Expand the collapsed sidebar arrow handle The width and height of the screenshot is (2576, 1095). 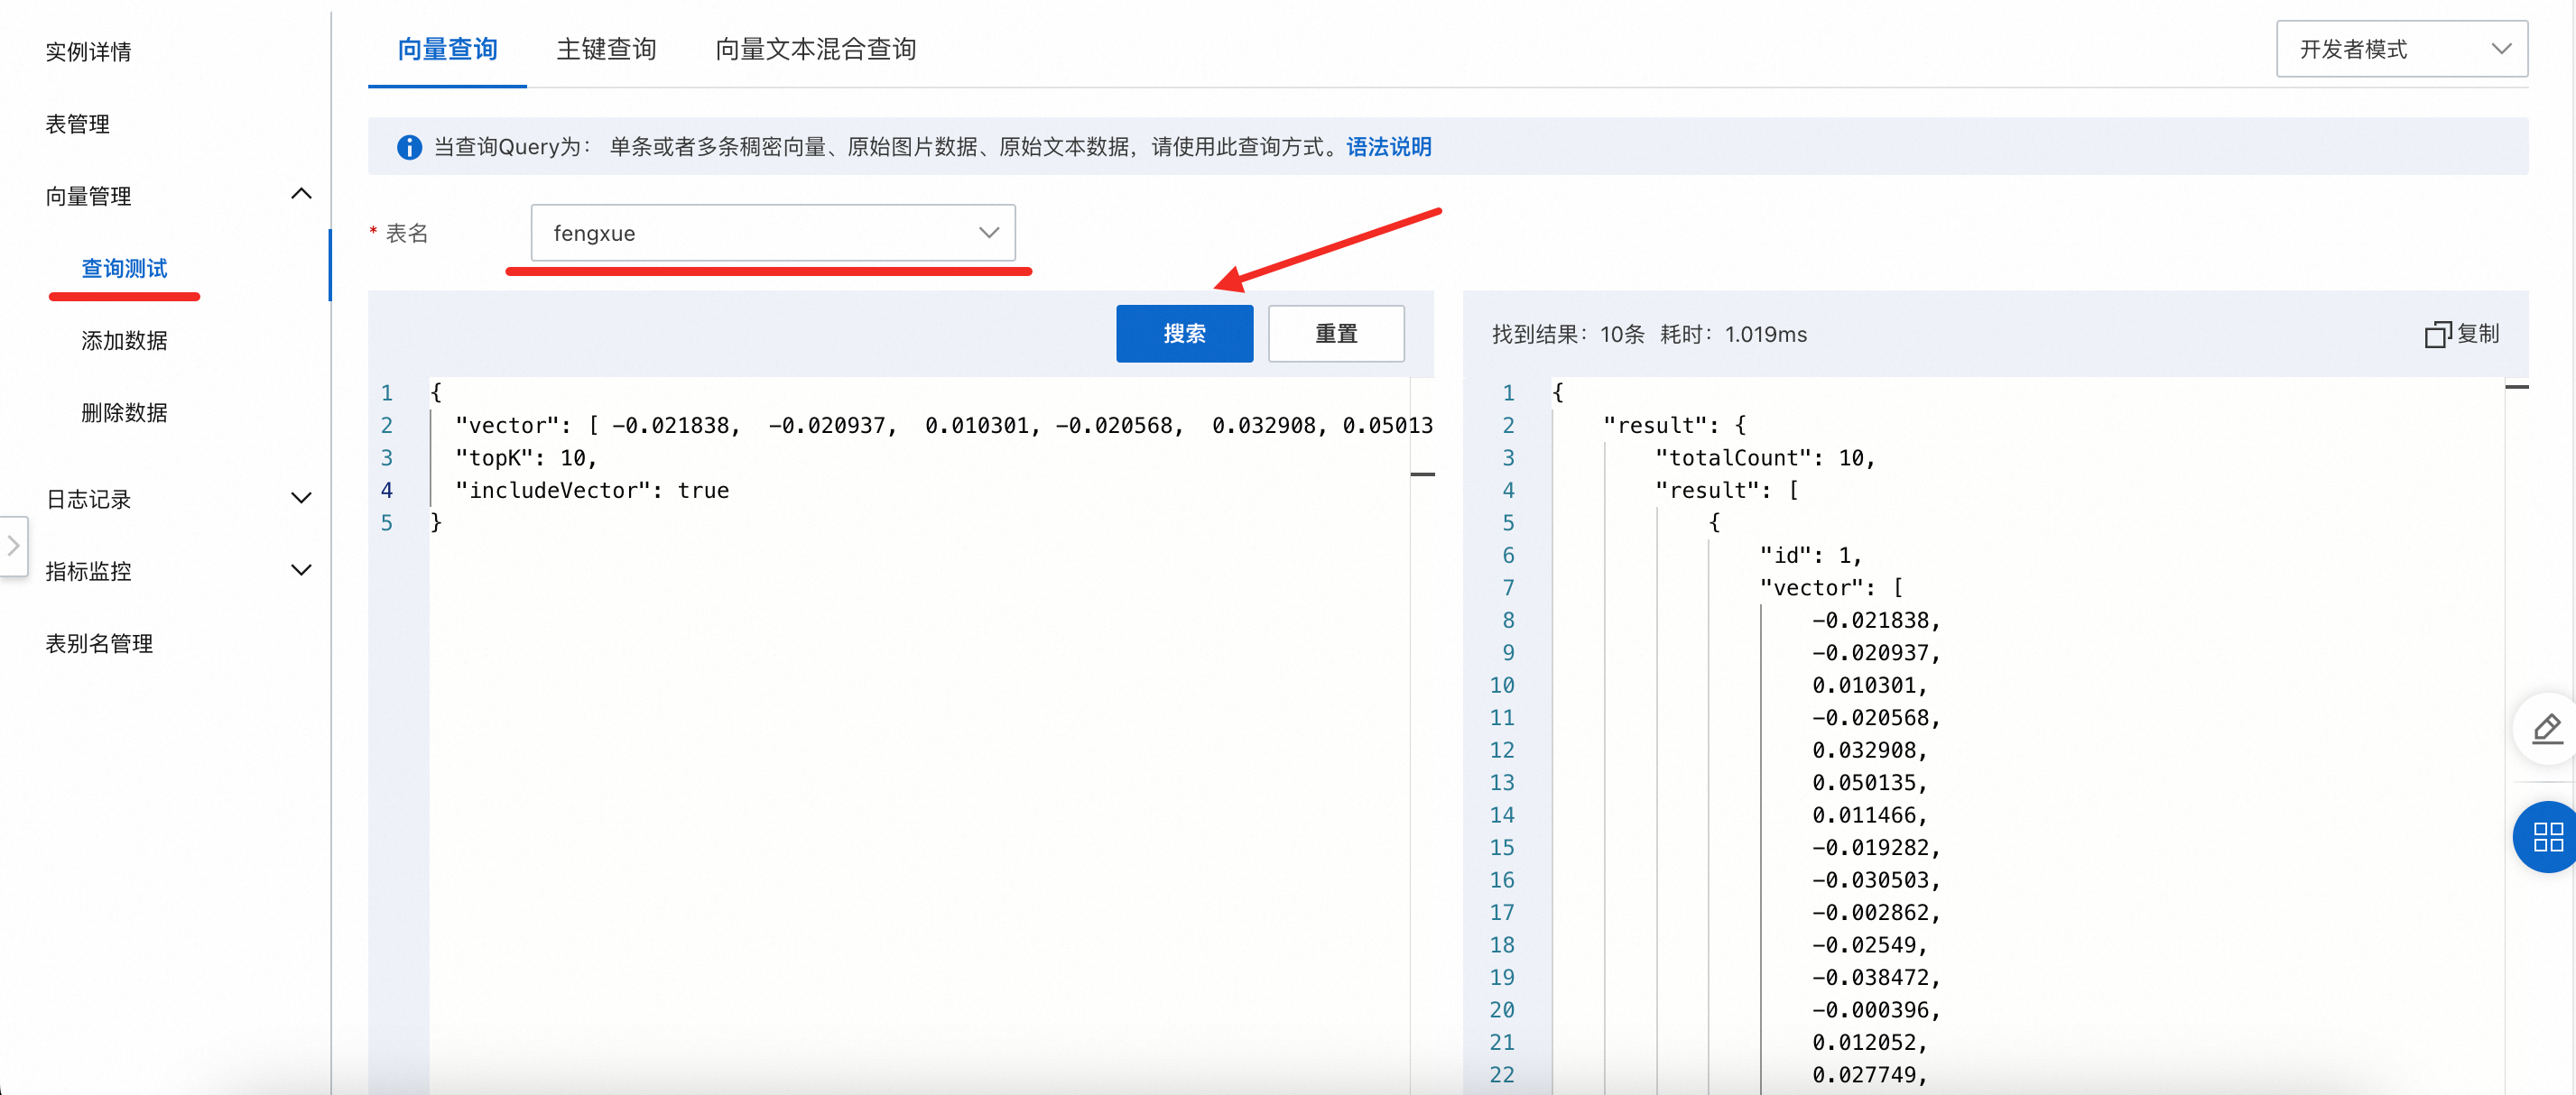[14, 546]
